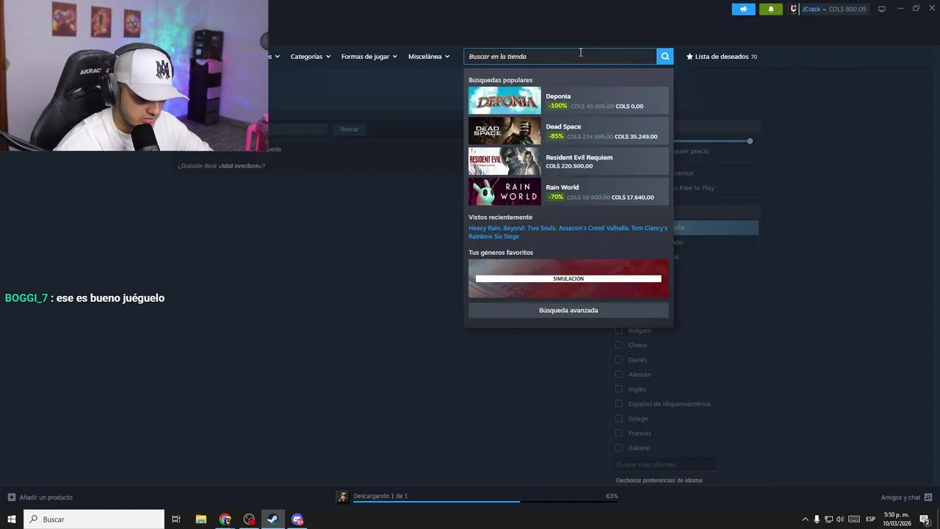The width and height of the screenshot is (940, 529).
Task: Click the downloading game thumbnail icon
Action: coord(342,497)
